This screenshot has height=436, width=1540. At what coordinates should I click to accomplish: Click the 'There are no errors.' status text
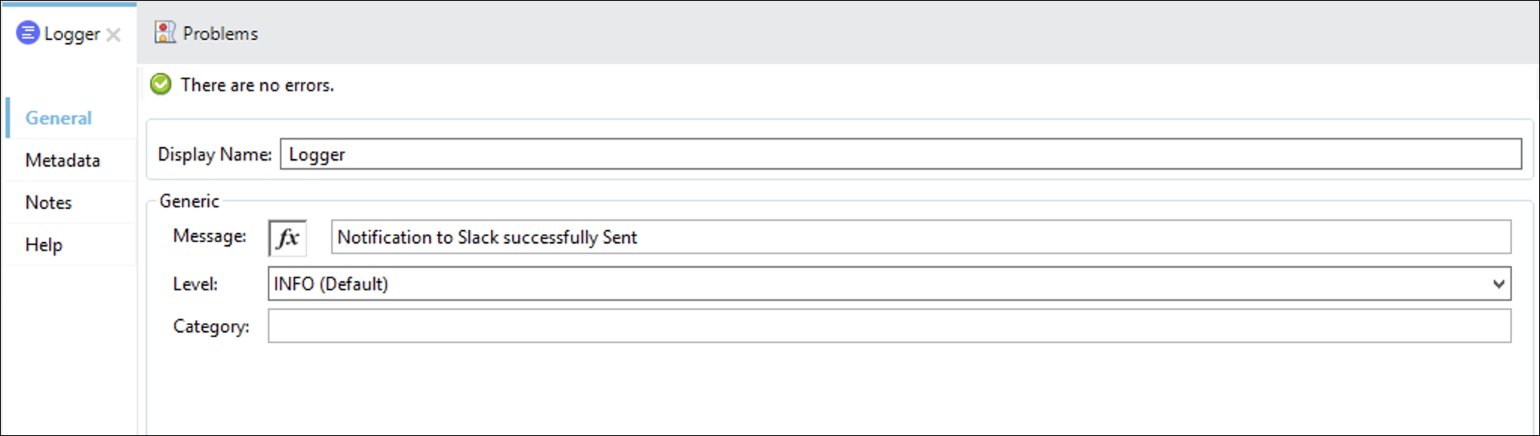point(257,85)
